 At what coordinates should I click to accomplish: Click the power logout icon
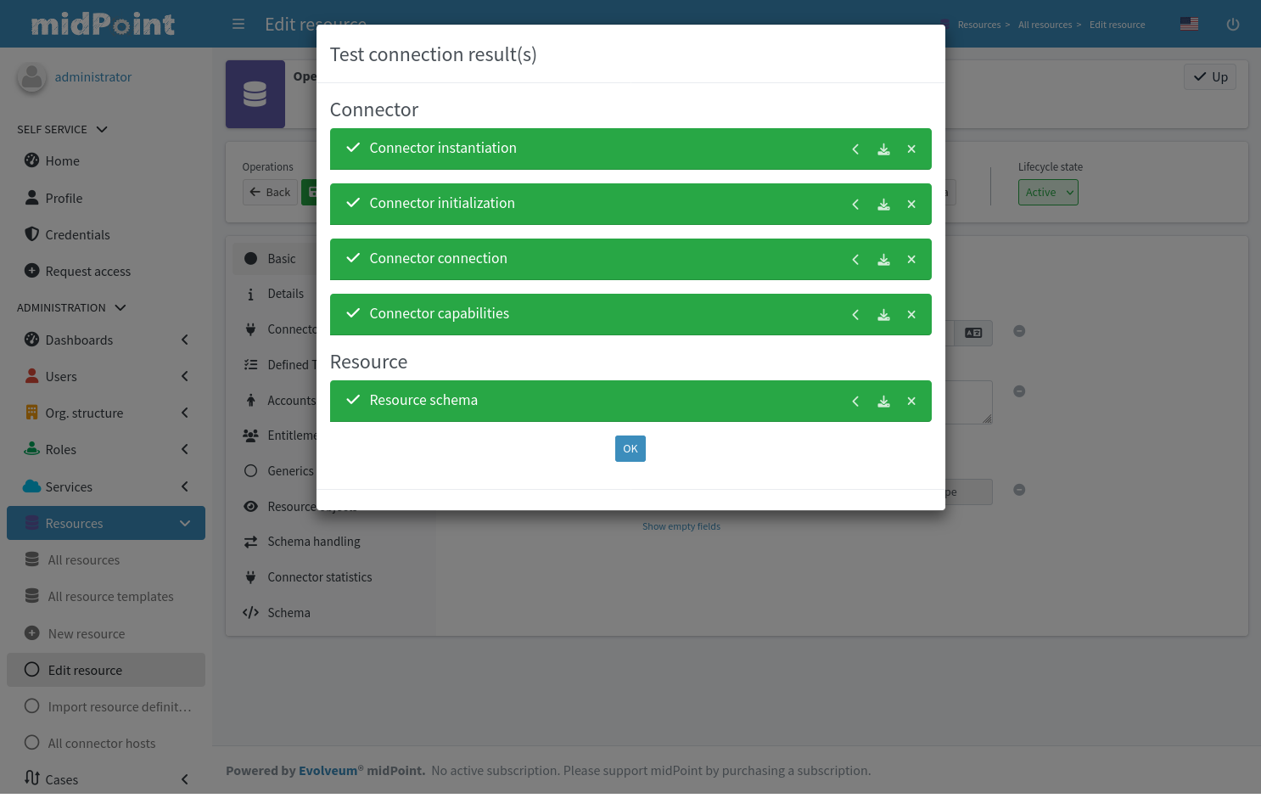(1233, 24)
